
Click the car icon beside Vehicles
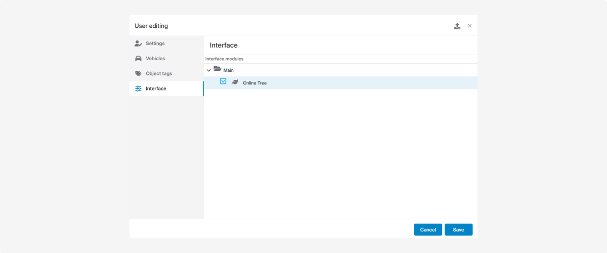[x=138, y=59]
